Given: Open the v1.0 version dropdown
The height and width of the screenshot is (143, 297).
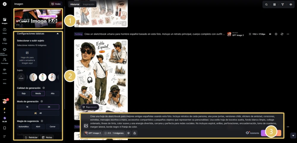Looking at the screenshot, I should coord(20,25).
